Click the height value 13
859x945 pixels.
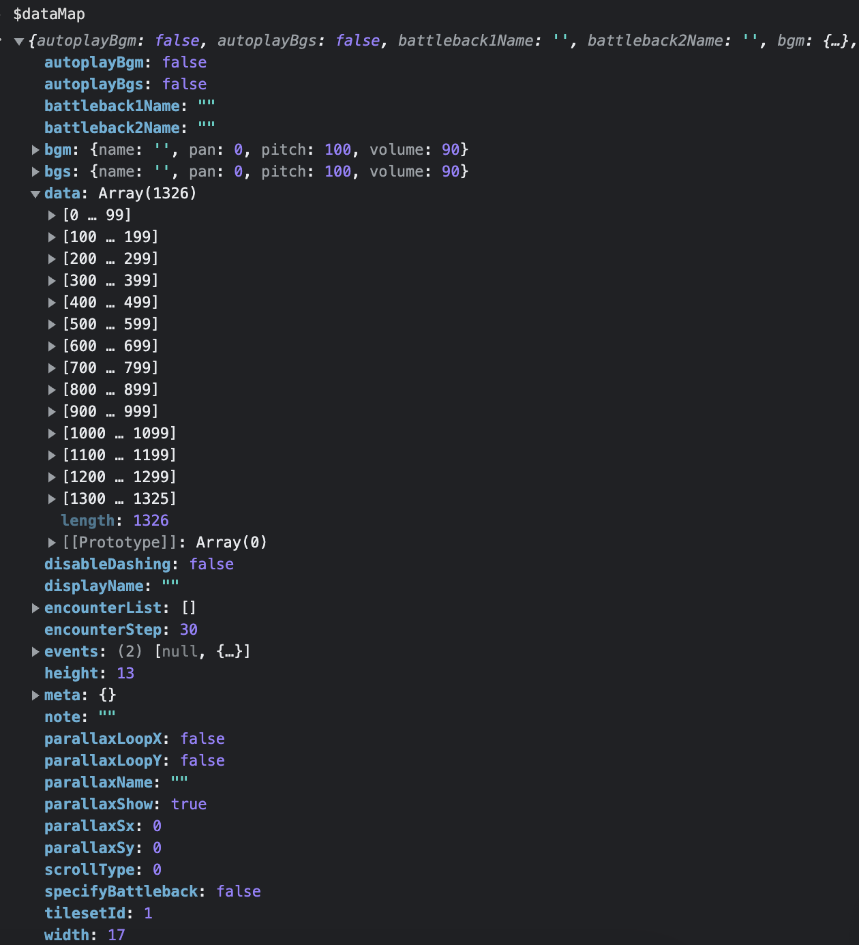(125, 674)
